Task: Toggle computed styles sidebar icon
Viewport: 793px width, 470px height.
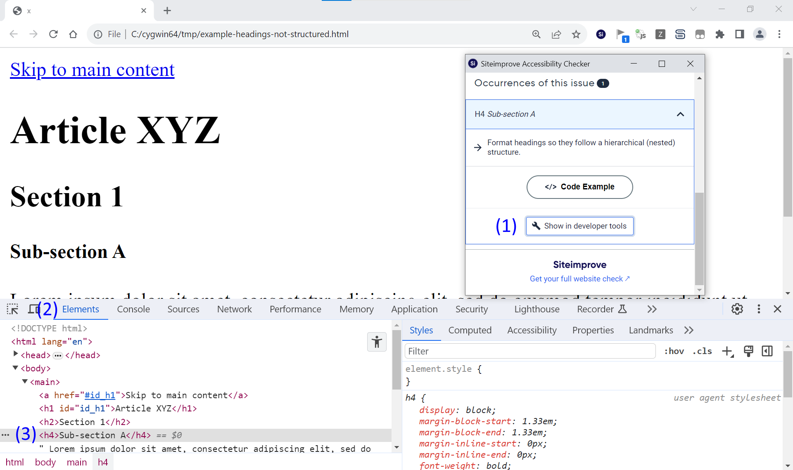Action: point(767,351)
